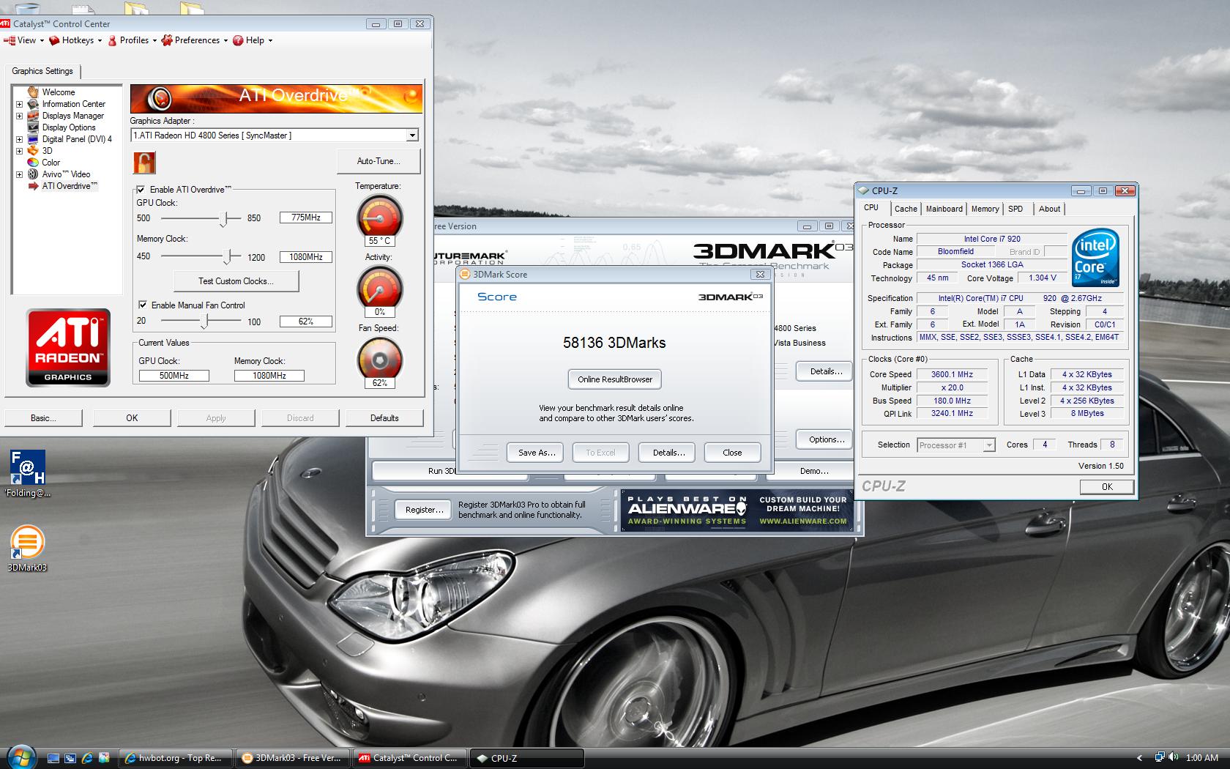The width and height of the screenshot is (1230, 769).
Task: Click the fan speed gauge
Action: coord(379,358)
